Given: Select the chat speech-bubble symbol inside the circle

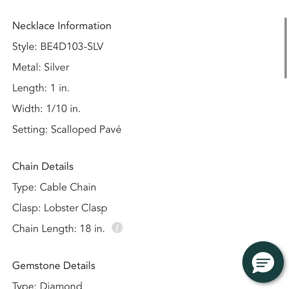Looking at the screenshot, I should click(263, 262).
